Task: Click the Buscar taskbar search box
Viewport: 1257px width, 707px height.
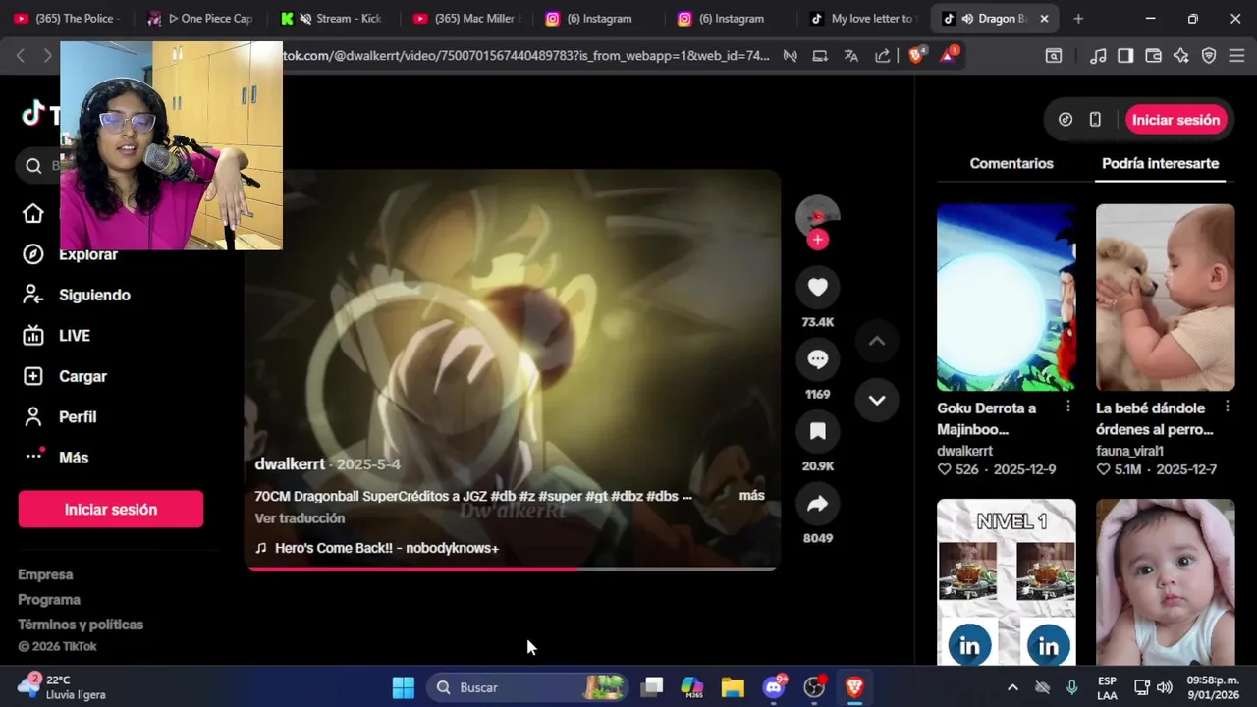Action: coord(529,687)
